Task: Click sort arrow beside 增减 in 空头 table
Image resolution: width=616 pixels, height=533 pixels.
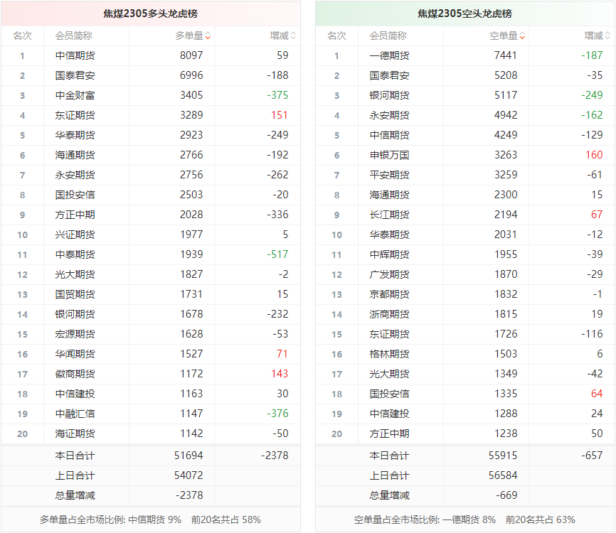Action: click(608, 36)
